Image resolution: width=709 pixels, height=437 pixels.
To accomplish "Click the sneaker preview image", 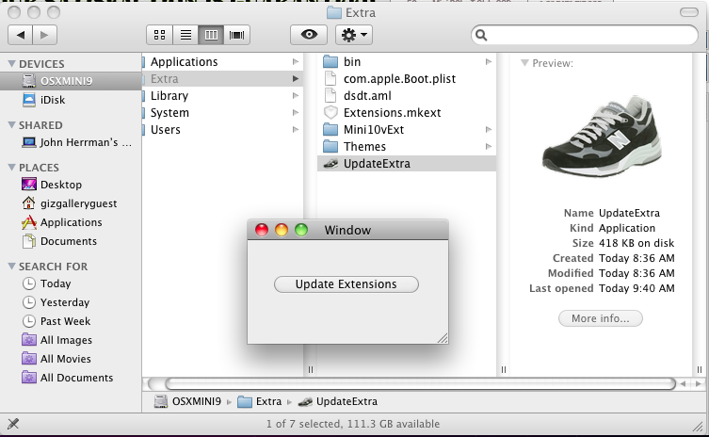I will tap(603, 136).
